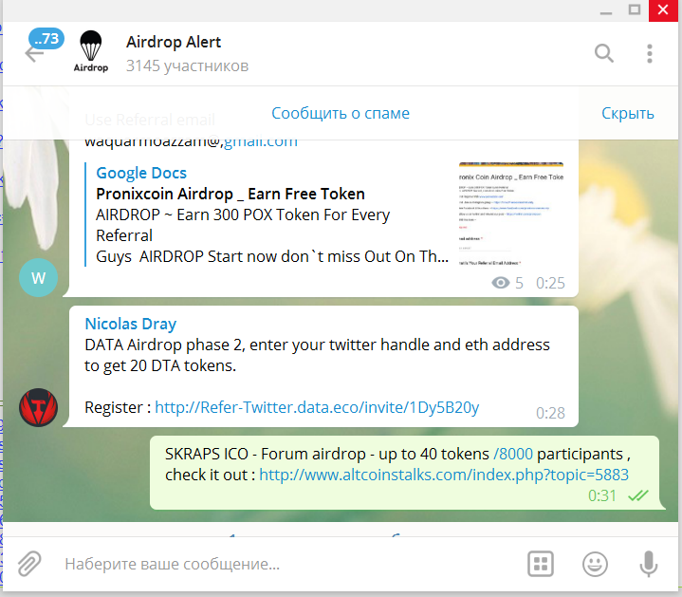
Task: Click the /8000 command link
Action: click(x=513, y=454)
